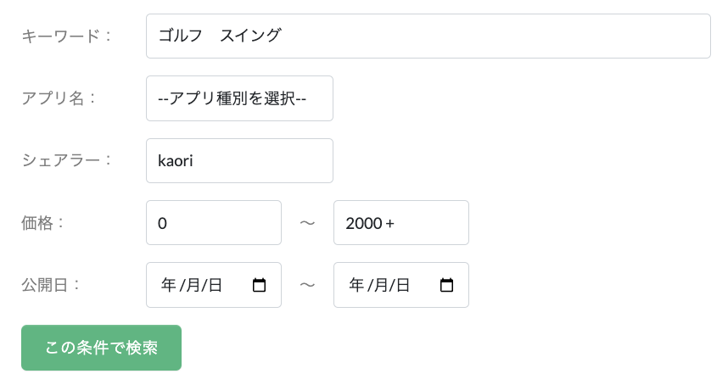Focus the keyword field containing ゴルフ スイング
Viewport: 728px width, 385px height.
pyautogui.click(x=428, y=36)
